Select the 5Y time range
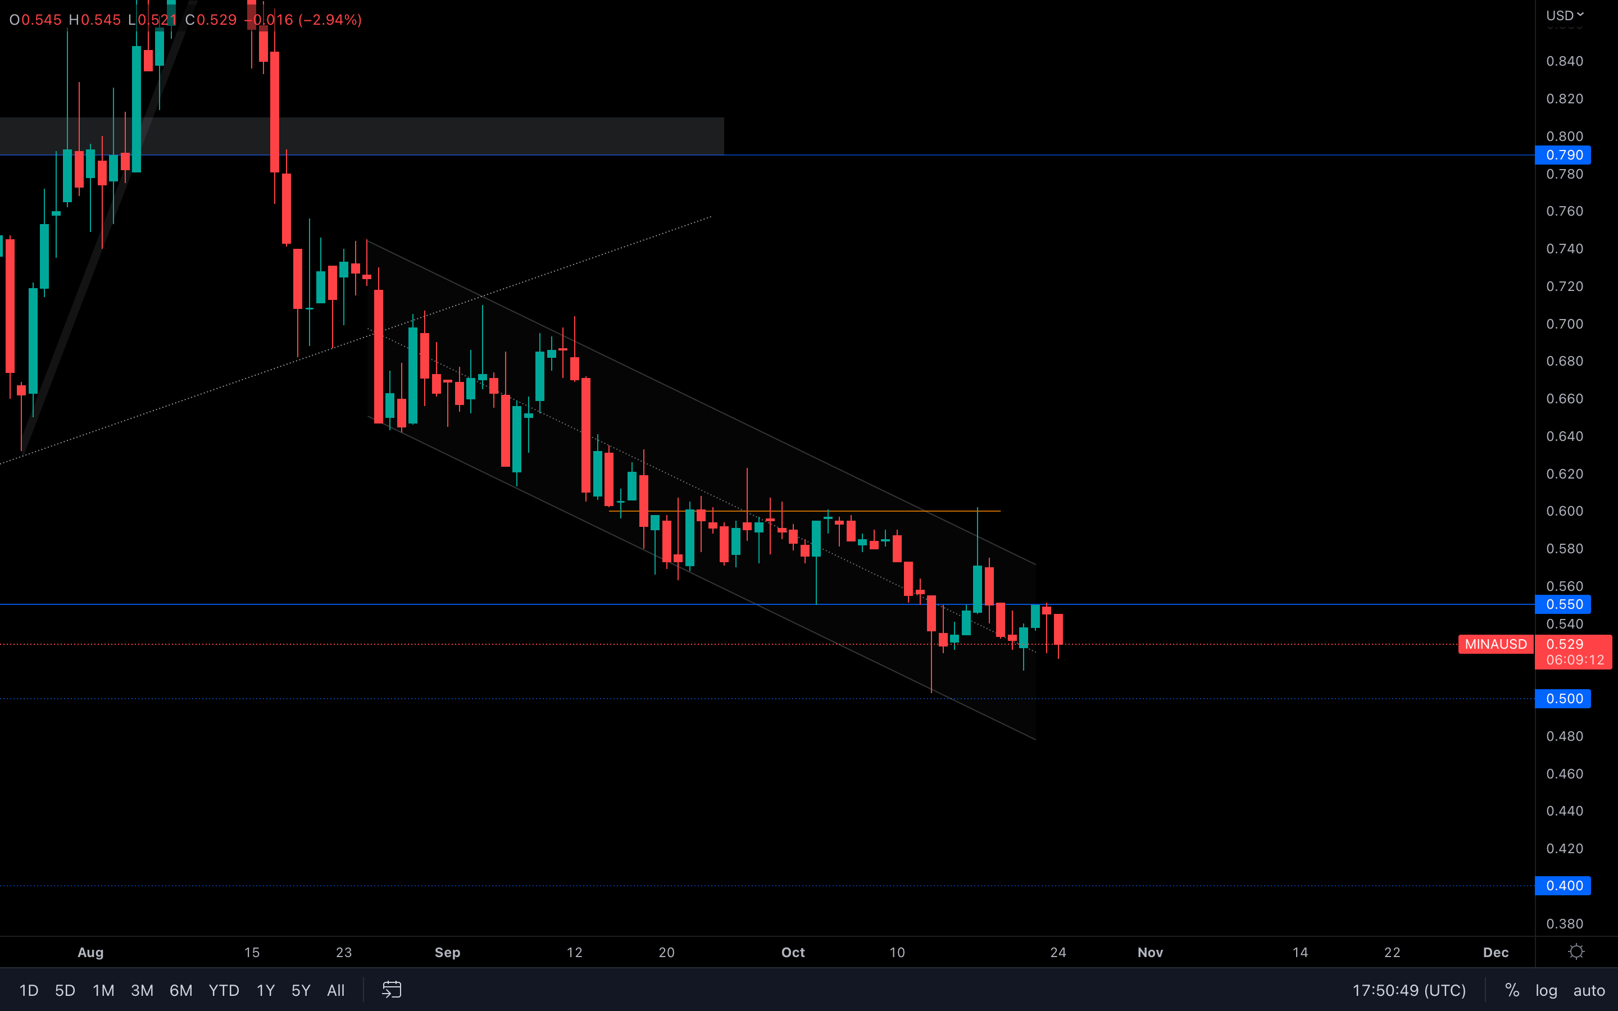The width and height of the screenshot is (1618, 1011). pos(301,990)
